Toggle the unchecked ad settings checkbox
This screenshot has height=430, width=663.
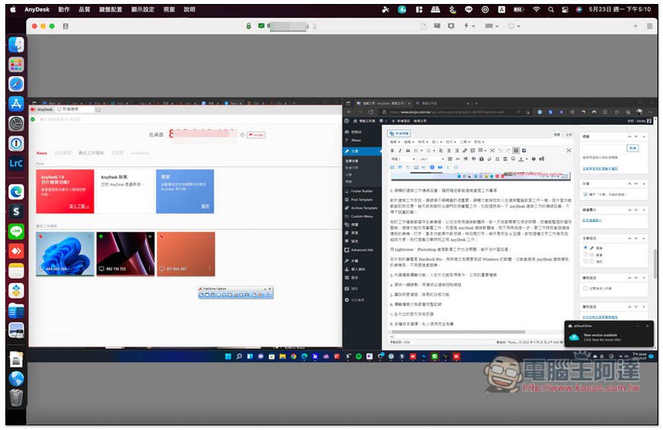tap(585, 288)
